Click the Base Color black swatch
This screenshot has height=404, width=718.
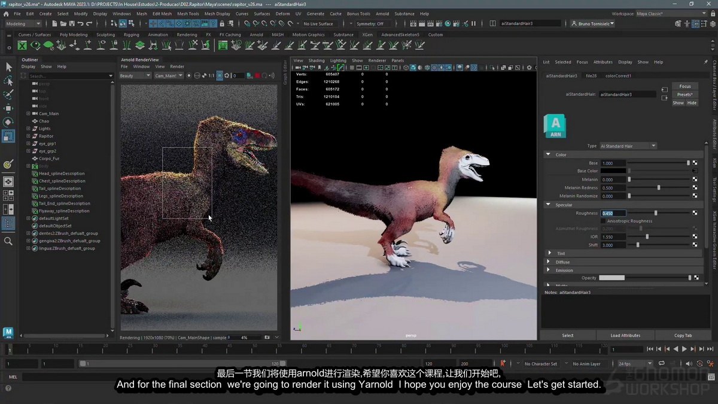(x=613, y=171)
